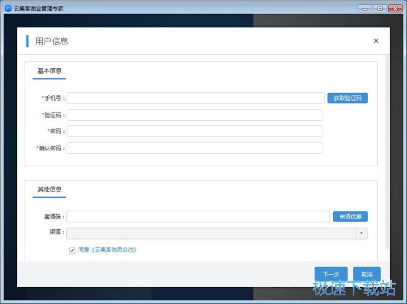Click the 取消 button

[367, 274]
